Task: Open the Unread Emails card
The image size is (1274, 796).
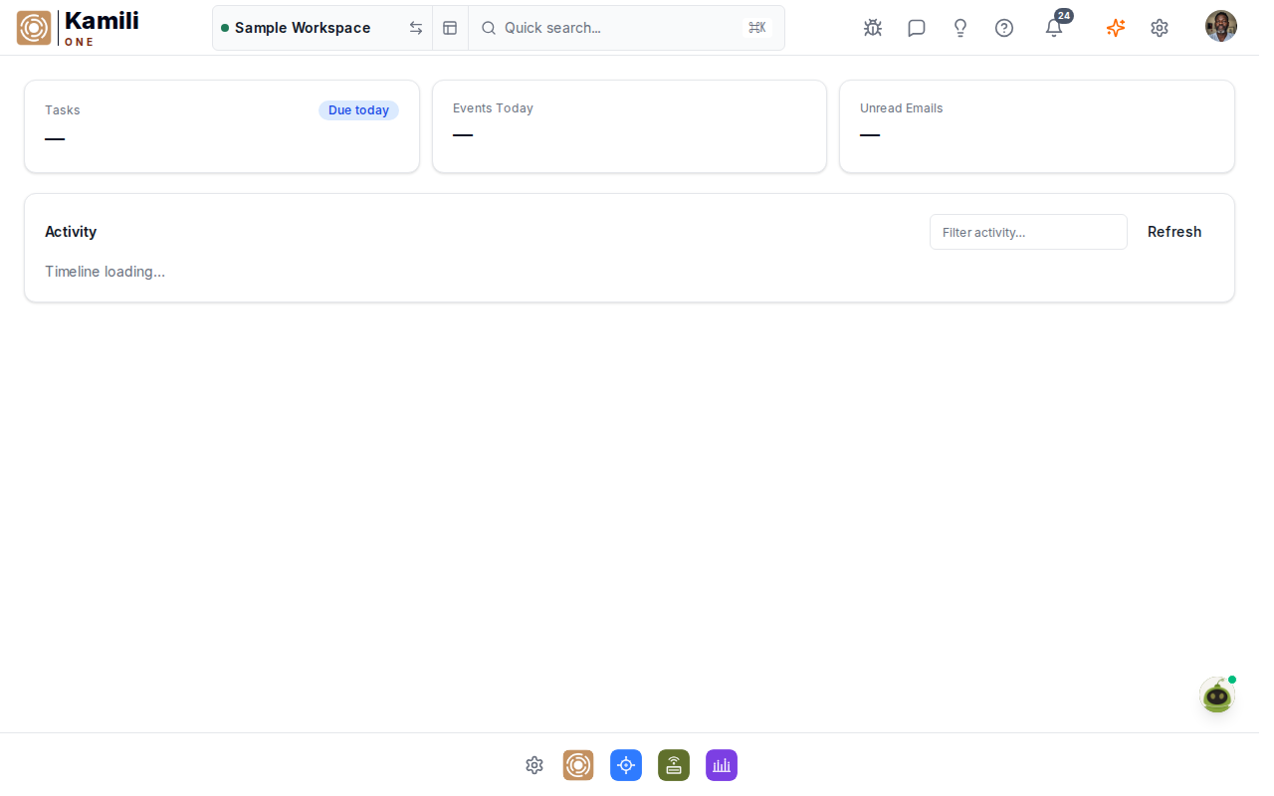Action: coord(1037,126)
